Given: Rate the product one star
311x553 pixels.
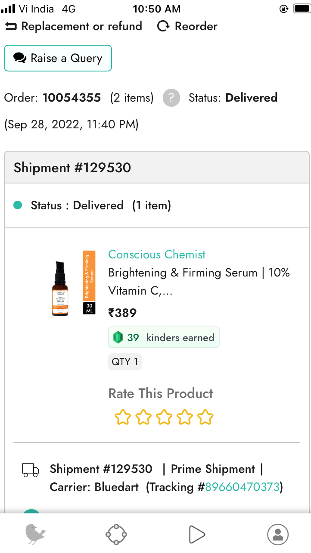Looking at the screenshot, I should coord(123,417).
